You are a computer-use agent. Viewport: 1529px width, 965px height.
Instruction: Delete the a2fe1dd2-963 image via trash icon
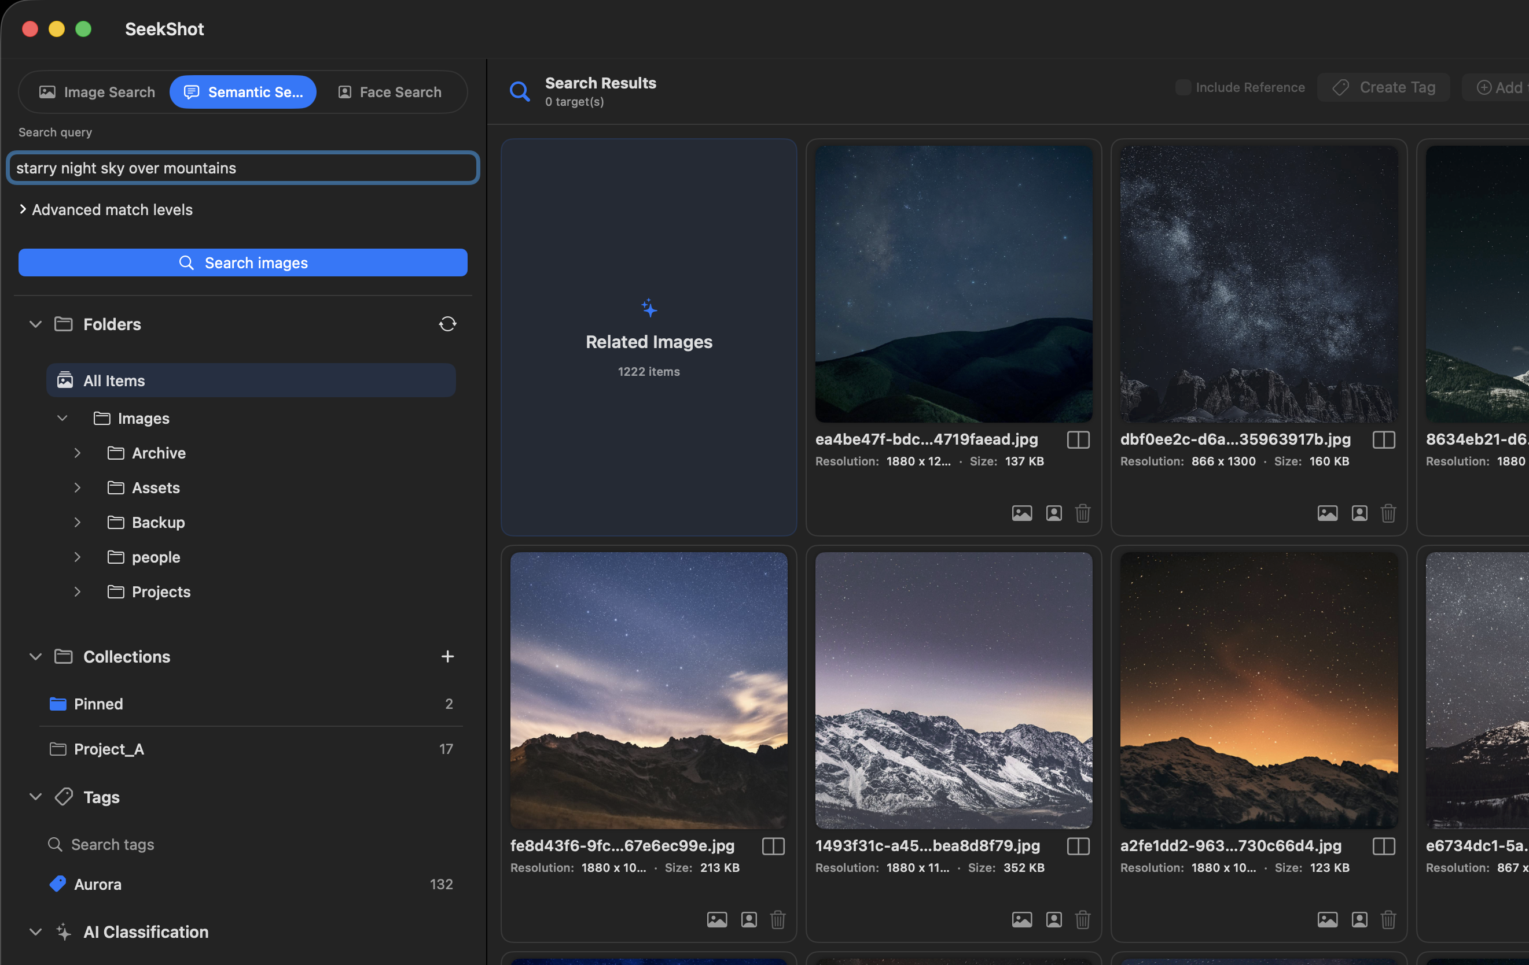pos(1388,919)
